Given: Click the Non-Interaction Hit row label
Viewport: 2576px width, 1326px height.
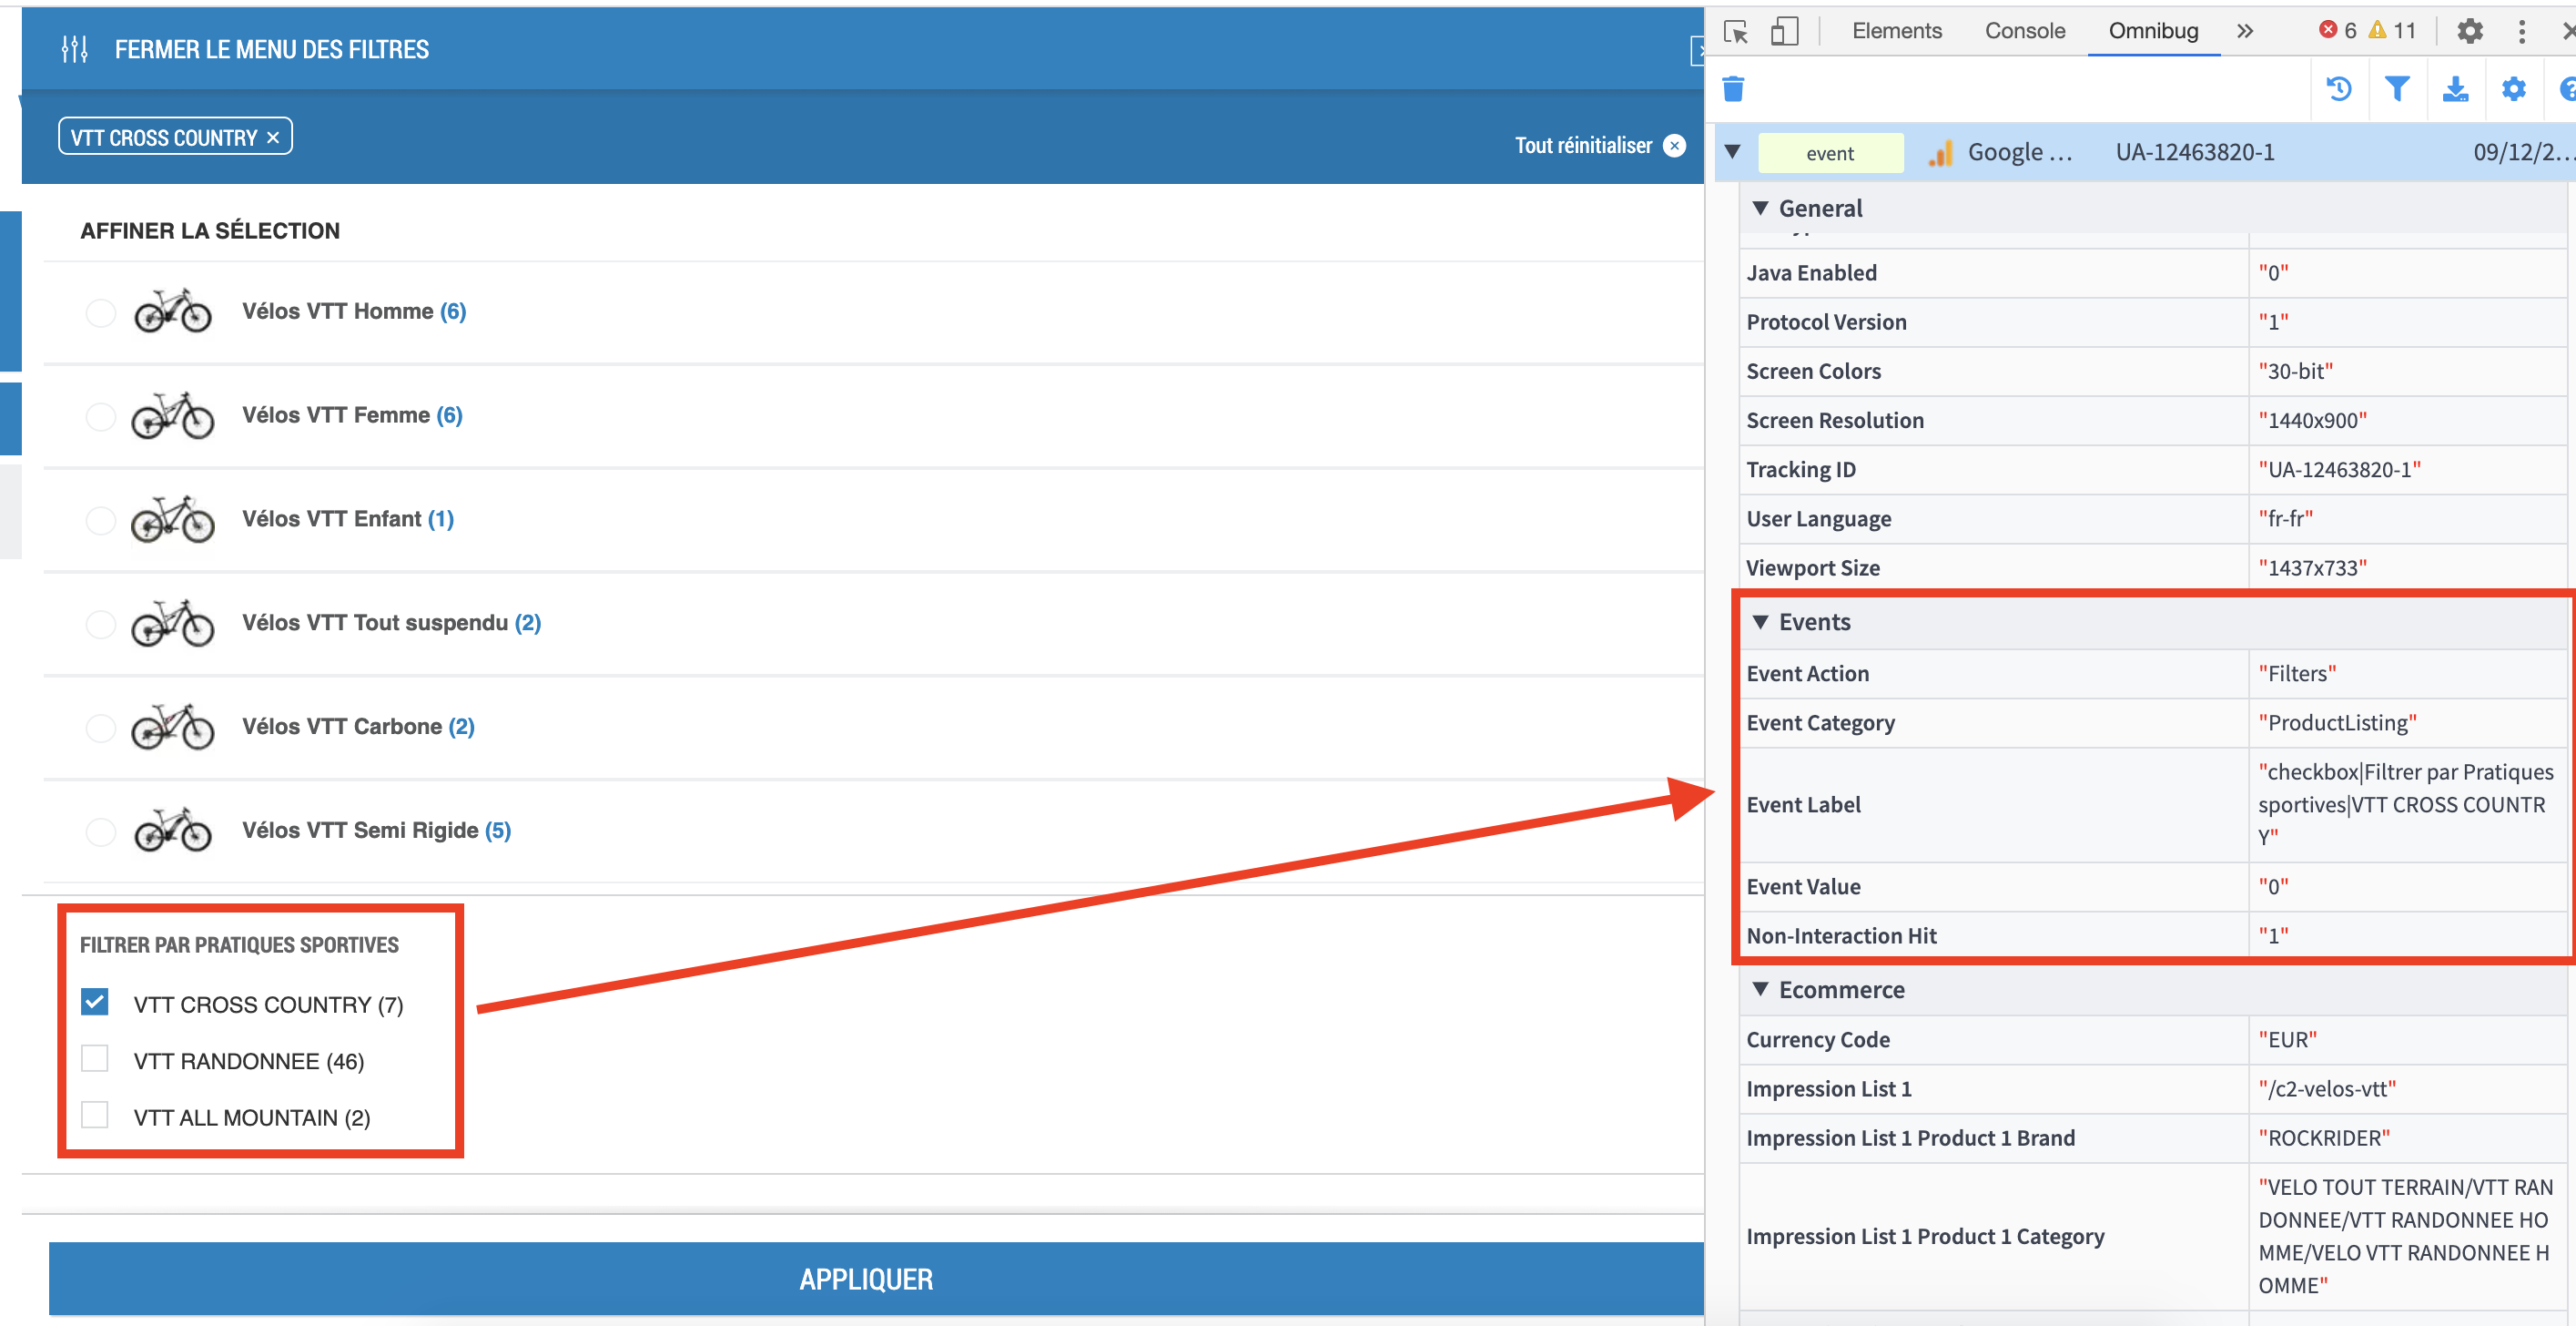Looking at the screenshot, I should pyautogui.click(x=1841, y=935).
